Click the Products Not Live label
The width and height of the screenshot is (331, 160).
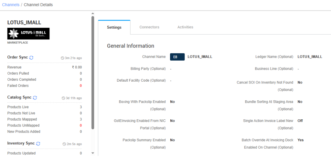21,113
